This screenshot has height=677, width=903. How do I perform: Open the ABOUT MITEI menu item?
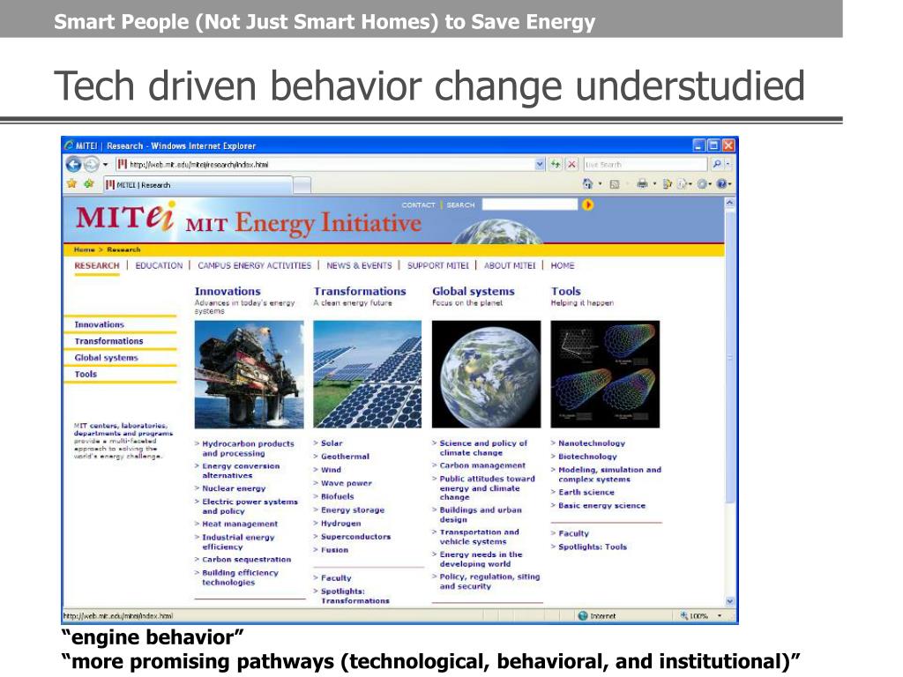510,265
